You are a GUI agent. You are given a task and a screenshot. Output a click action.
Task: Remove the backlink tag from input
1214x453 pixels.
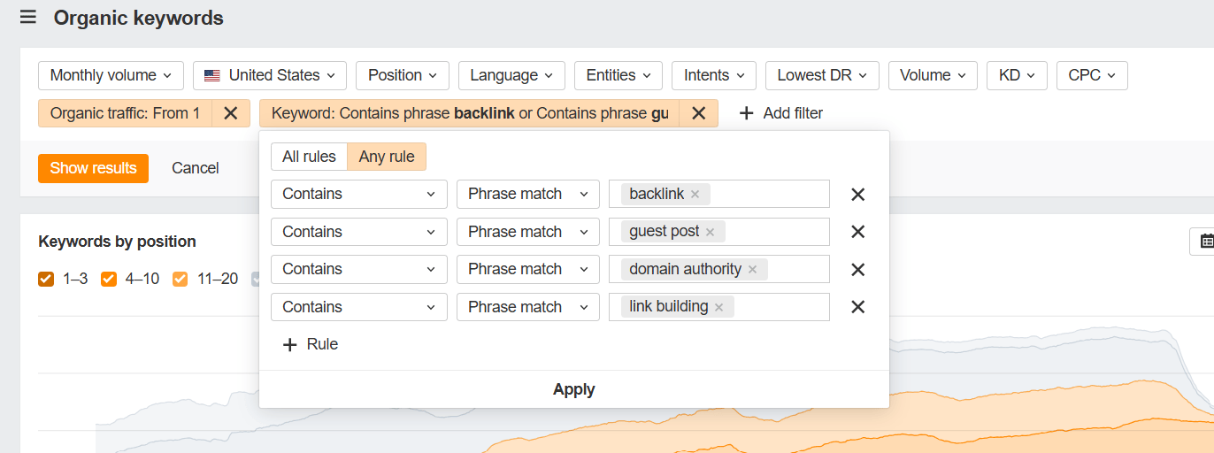695,195
